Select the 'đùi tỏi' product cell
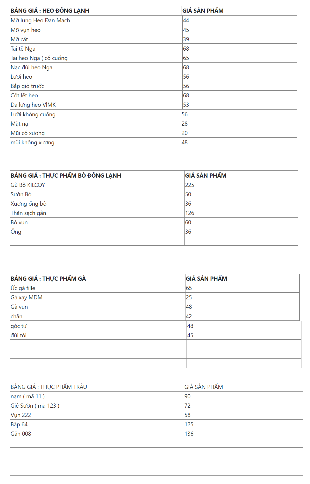Viewport: 310px width, 484px height. (19, 335)
